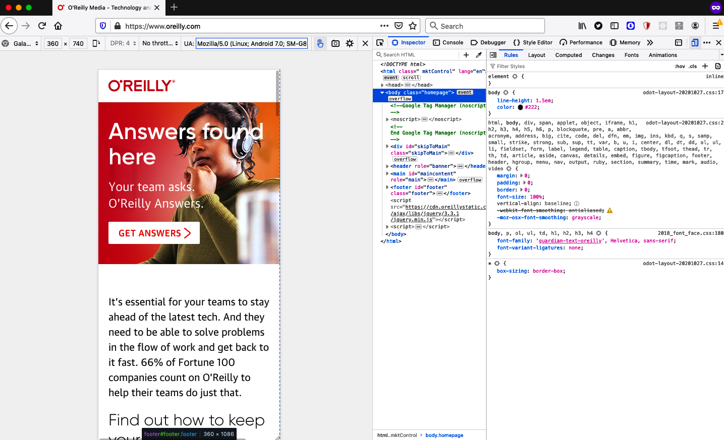Click the #222 color swatch
The width and height of the screenshot is (724, 440).
pos(520,107)
